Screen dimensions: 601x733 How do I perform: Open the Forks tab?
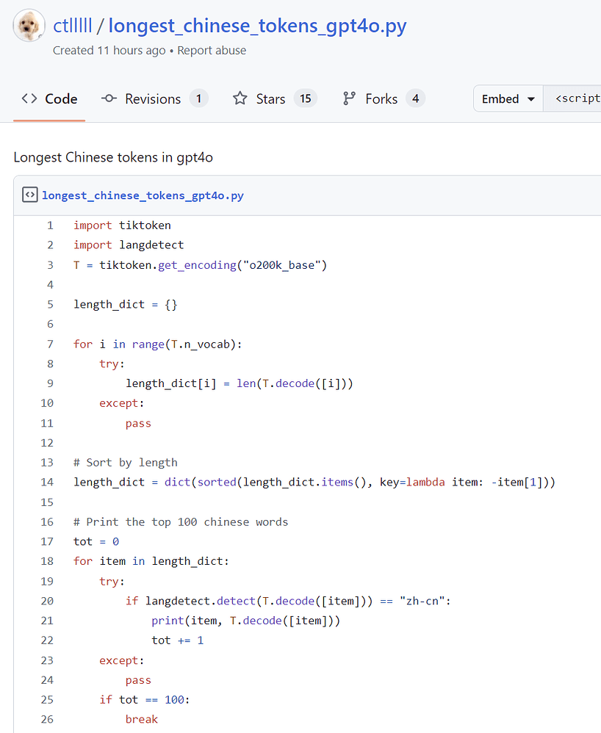coord(384,99)
